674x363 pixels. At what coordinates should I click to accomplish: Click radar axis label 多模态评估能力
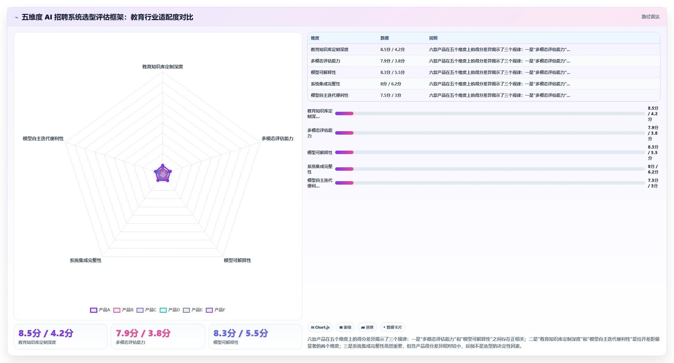click(x=277, y=138)
